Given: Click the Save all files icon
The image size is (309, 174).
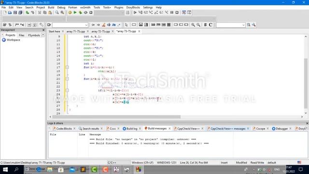Looking at the screenshot, I should click(x=20, y=13).
